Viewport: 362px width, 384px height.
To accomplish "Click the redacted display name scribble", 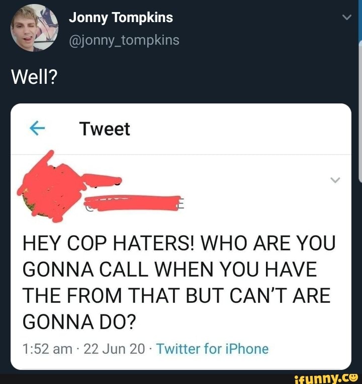I will click(102, 178).
